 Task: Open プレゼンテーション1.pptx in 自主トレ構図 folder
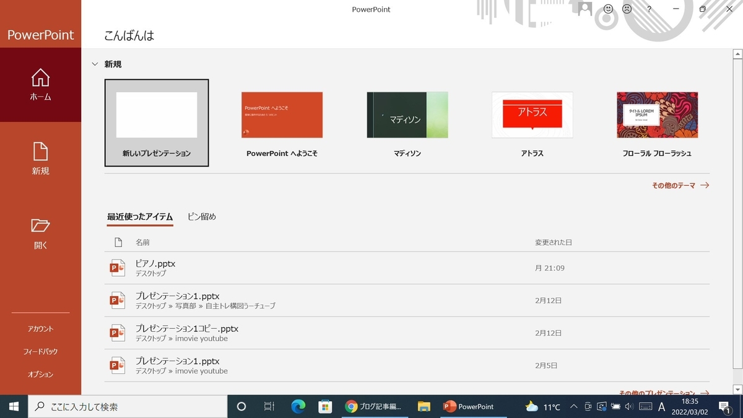(x=408, y=300)
